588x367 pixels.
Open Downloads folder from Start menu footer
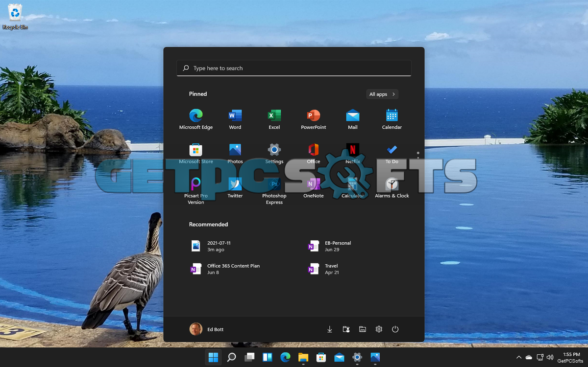[330, 329]
